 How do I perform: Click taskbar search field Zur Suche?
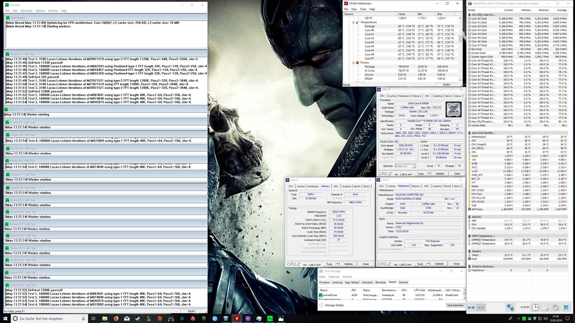pyautogui.click(x=49, y=319)
